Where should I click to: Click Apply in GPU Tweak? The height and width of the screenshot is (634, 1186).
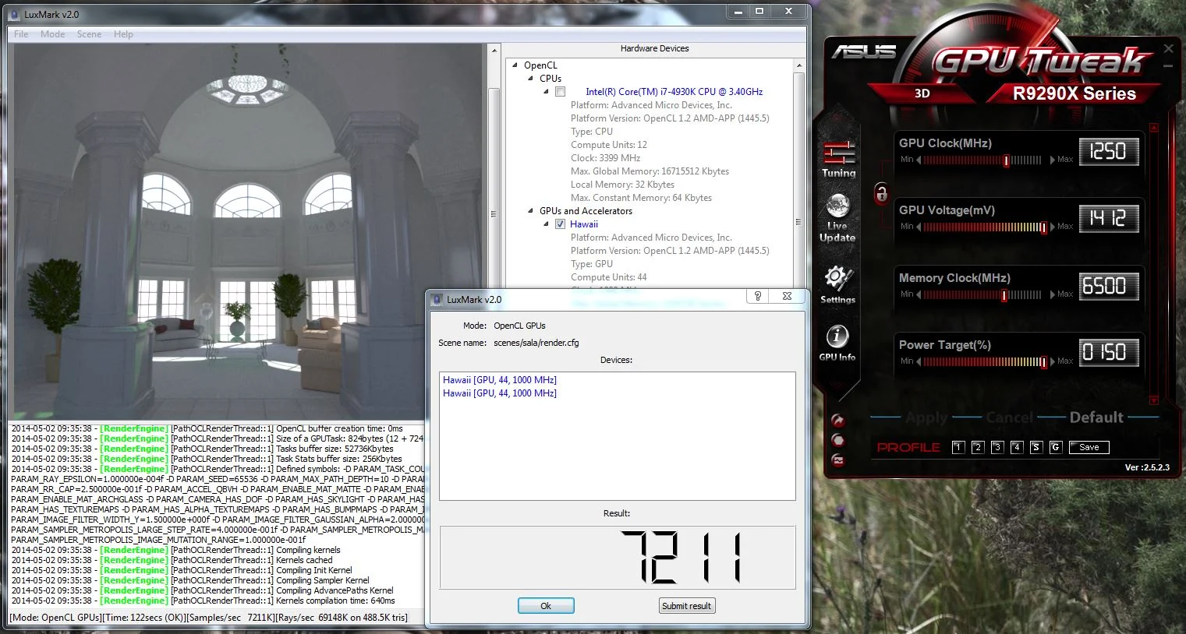926,417
